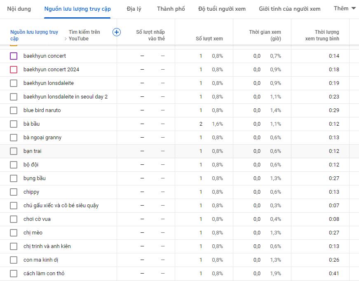Click Thời lượng xem trung bình header

(322, 35)
